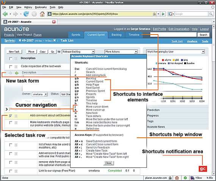Screen dimensions: 216x181
Task: Click the Edit Profile link
Action: (x=159, y=29)
